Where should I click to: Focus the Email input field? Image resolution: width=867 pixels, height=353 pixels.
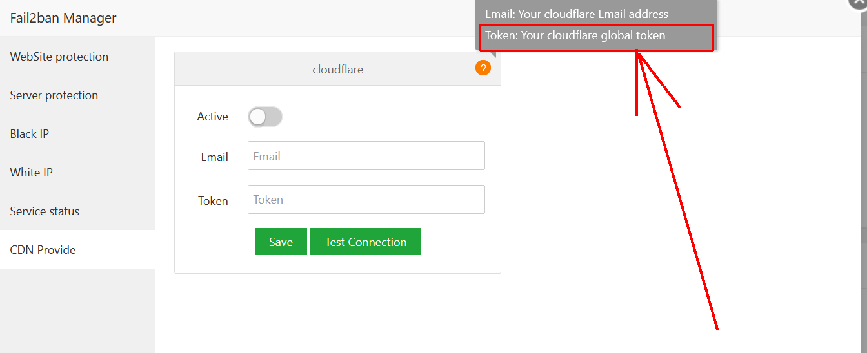pos(366,156)
